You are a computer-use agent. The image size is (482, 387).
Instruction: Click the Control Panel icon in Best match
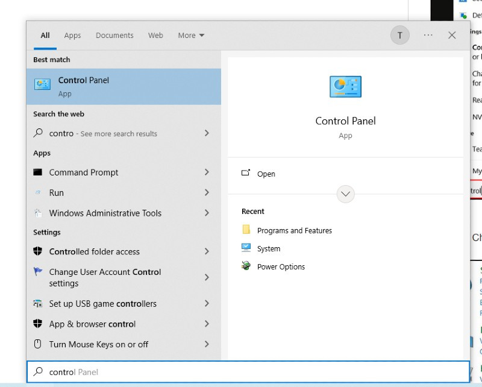(x=42, y=84)
